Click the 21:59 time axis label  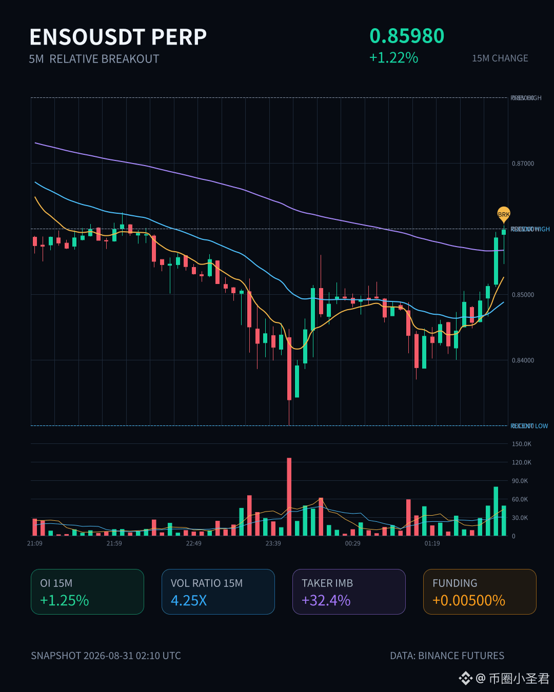[x=114, y=543]
